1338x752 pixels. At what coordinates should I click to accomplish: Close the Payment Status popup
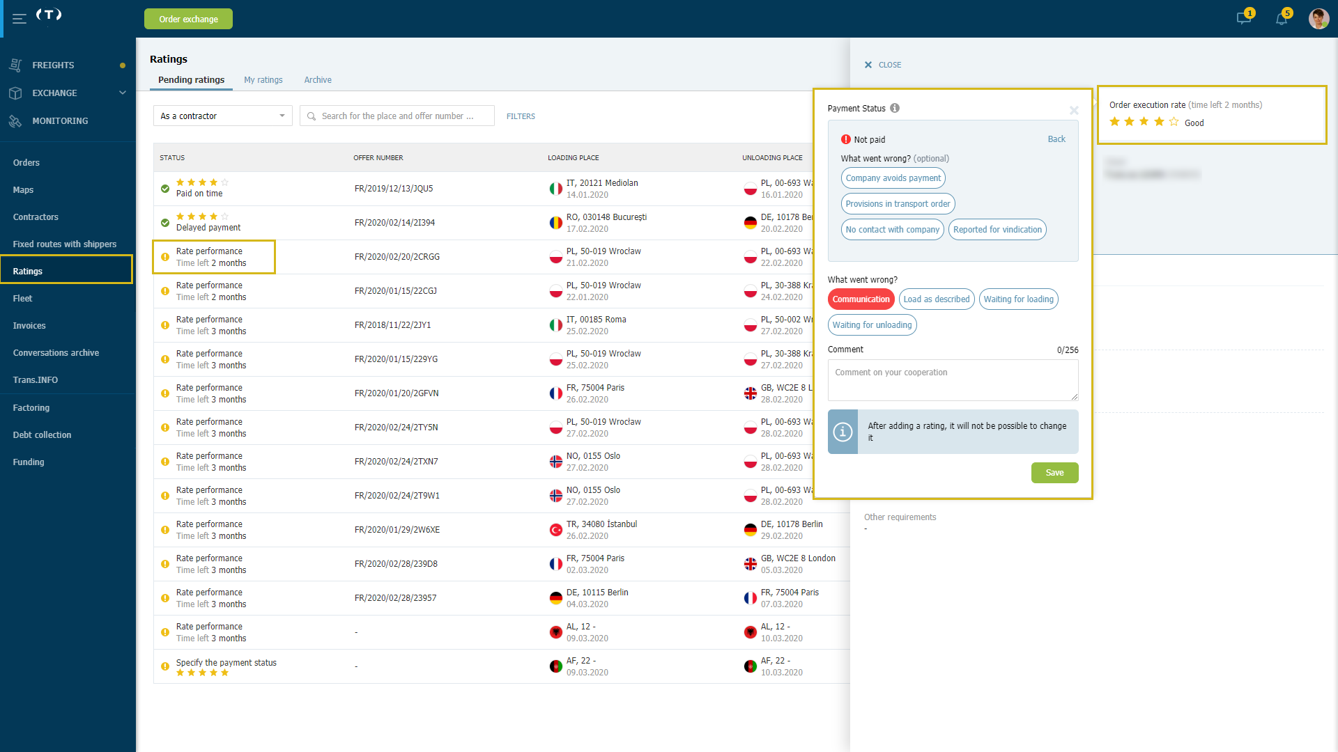1074,110
